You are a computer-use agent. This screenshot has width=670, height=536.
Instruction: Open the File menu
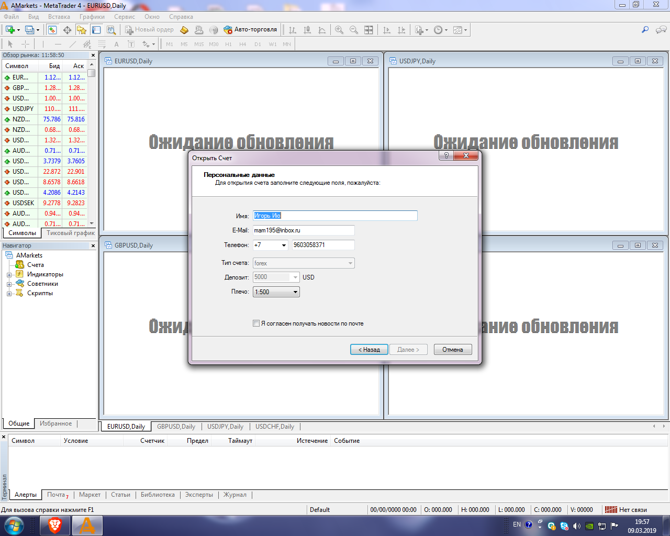point(11,17)
